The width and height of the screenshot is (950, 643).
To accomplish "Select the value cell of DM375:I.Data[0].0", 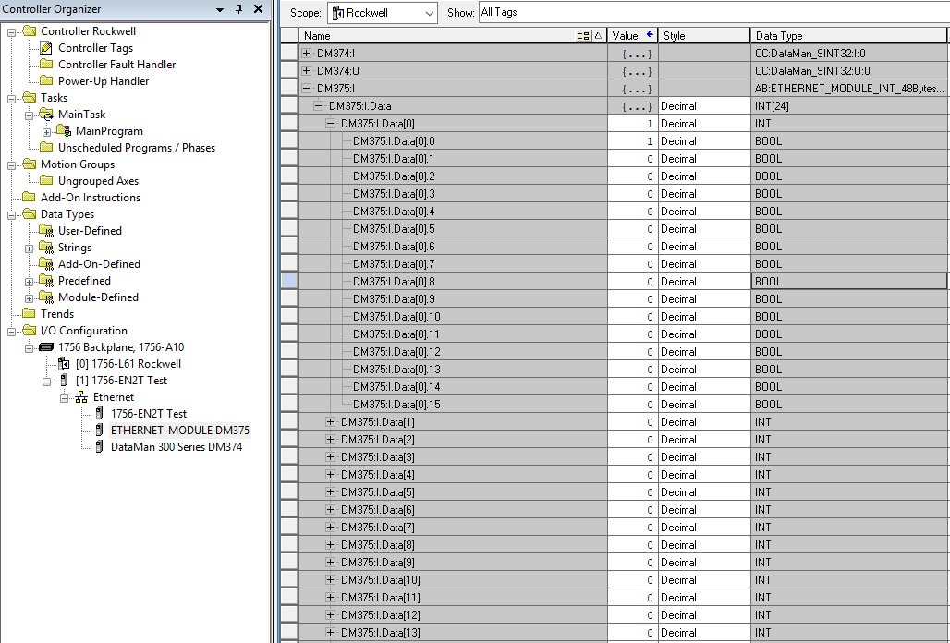I will tap(632, 141).
